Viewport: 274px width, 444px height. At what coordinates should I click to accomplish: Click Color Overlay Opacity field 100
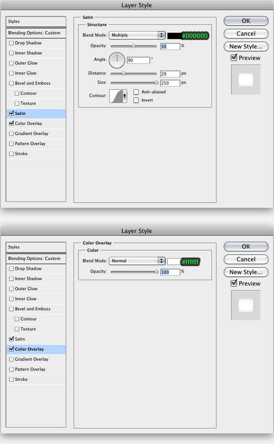(170, 272)
